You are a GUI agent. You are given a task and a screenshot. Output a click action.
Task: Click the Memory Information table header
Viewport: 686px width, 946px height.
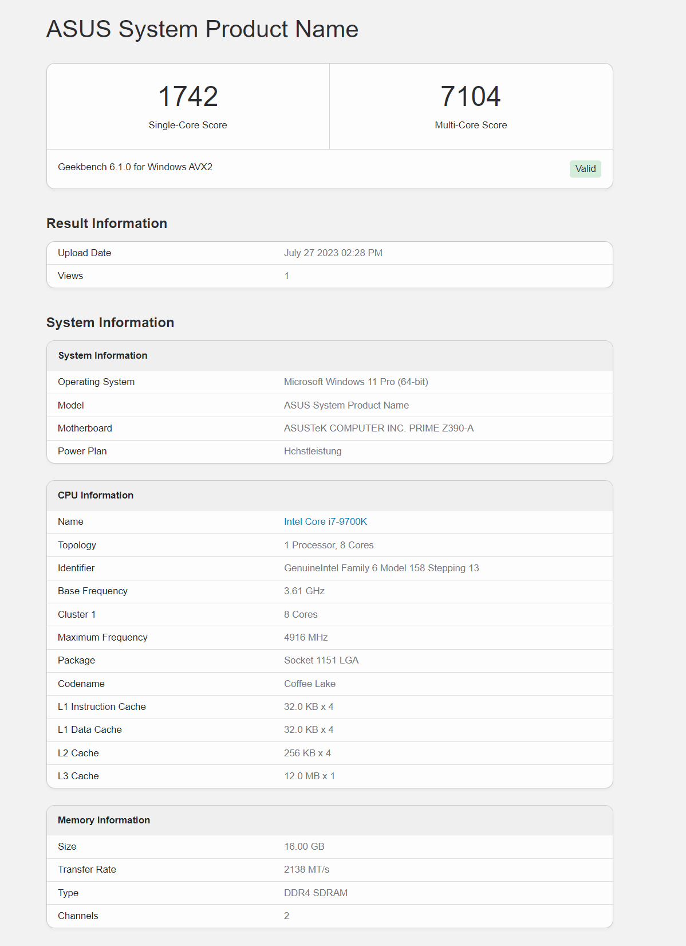(x=104, y=820)
